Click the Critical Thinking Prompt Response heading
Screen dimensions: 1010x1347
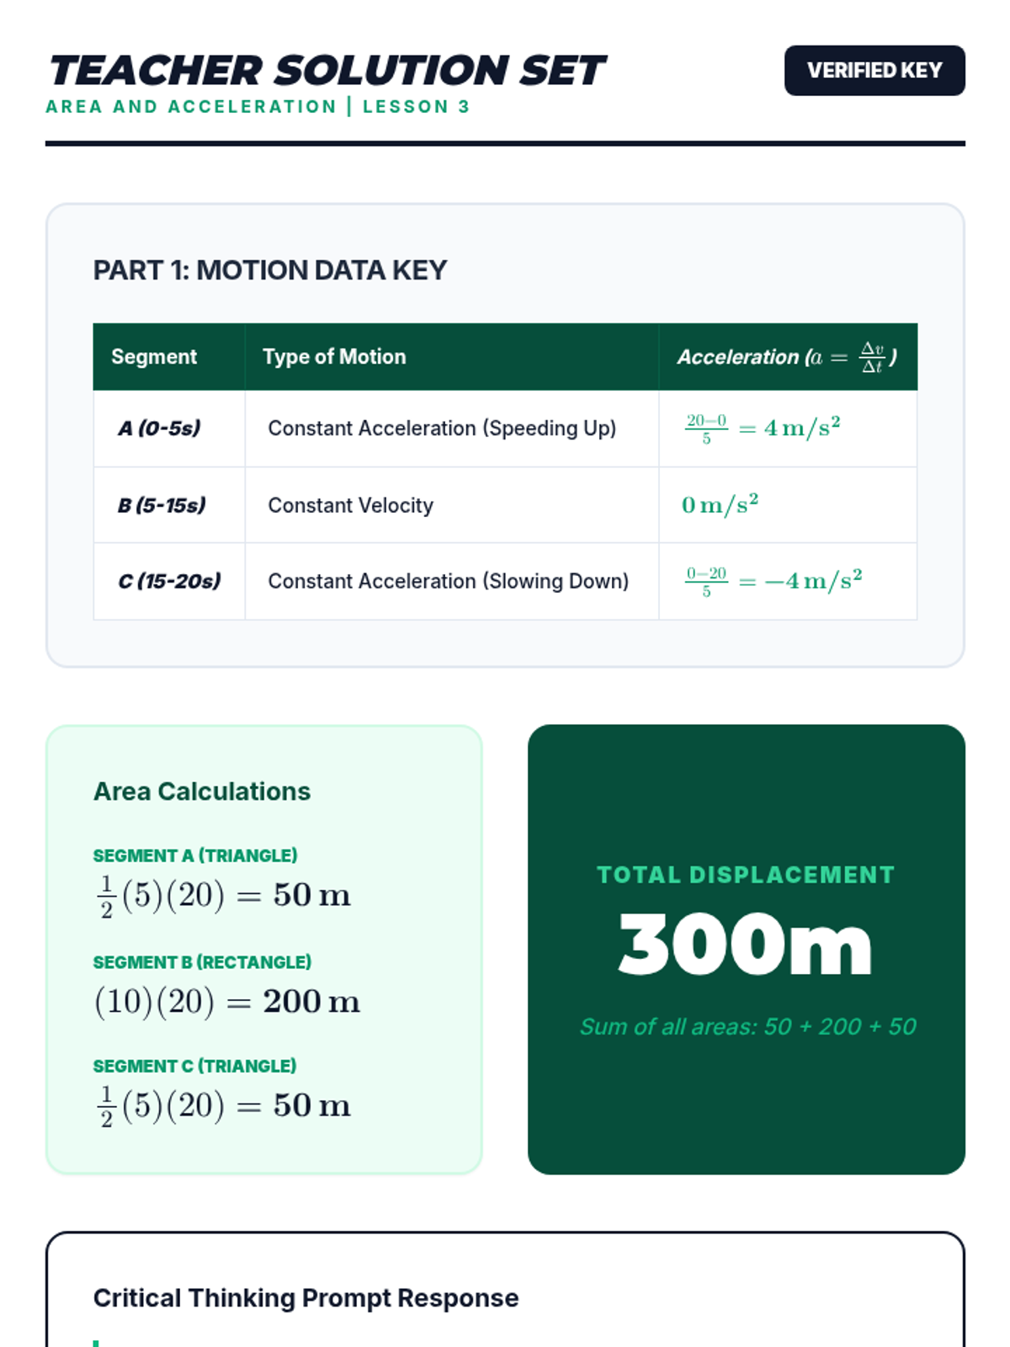[x=306, y=1298]
